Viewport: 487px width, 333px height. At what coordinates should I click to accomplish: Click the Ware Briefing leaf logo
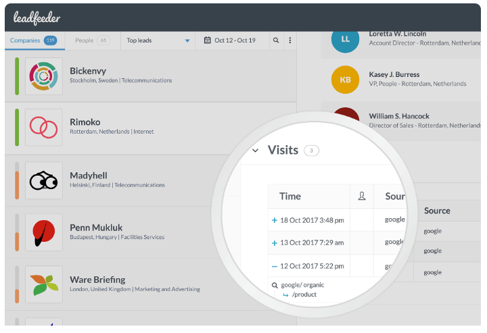[44, 284]
